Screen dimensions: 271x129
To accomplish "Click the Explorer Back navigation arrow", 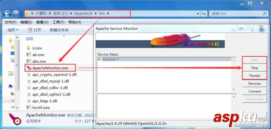I will click(x=7, y=14).
